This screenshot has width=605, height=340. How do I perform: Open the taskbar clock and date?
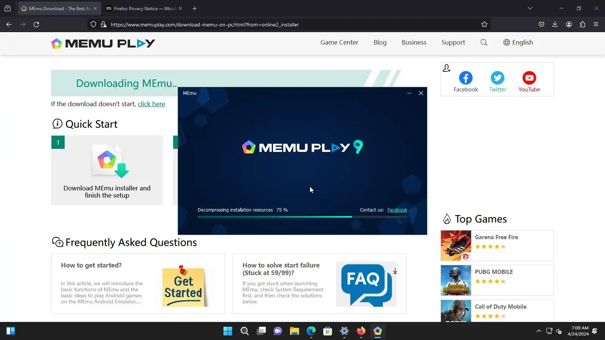(x=578, y=331)
